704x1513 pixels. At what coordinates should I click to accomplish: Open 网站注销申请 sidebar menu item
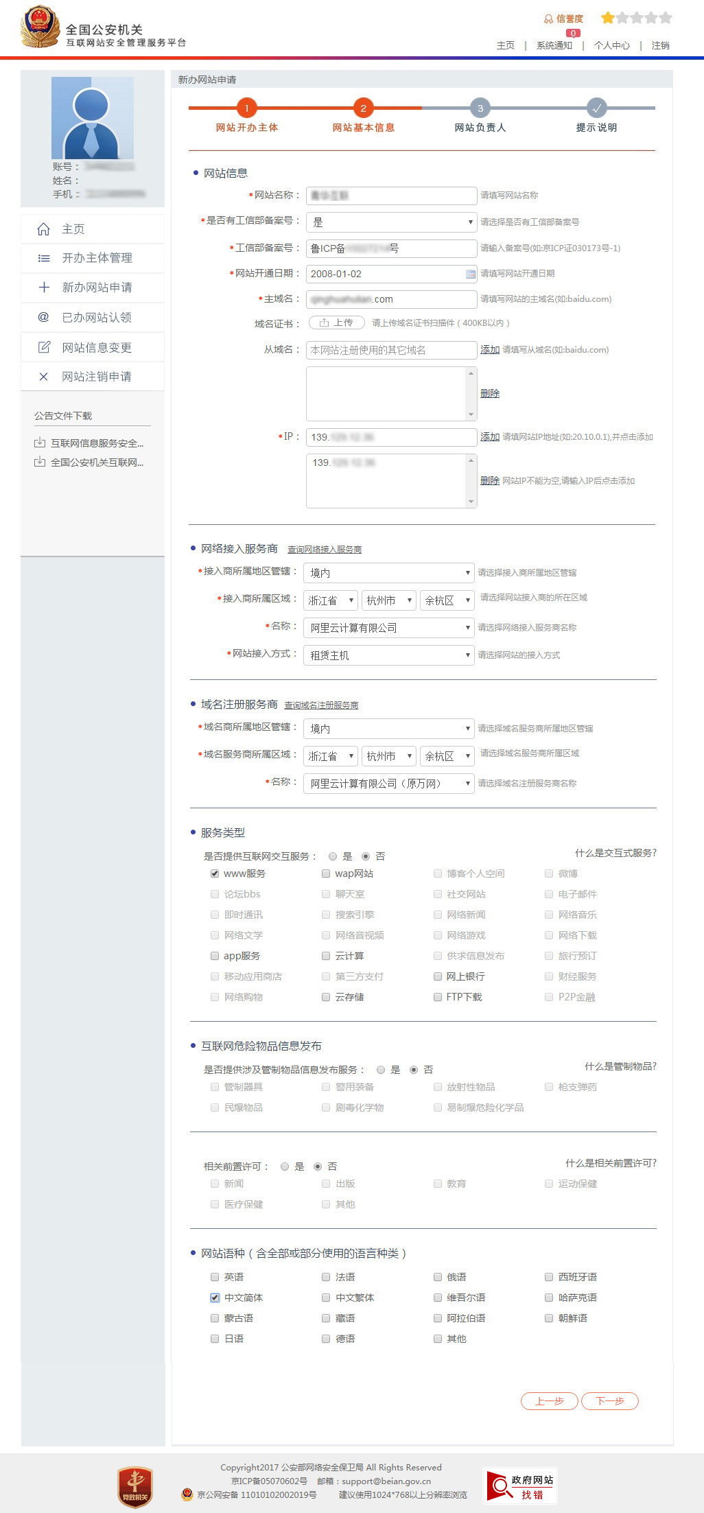(x=93, y=377)
